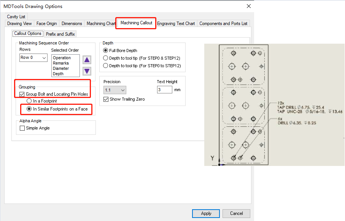The height and width of the screenshot is (221, 345).
Task: Select Depth to tool tip STEP0 to STEP12
Action: [106, 66]
